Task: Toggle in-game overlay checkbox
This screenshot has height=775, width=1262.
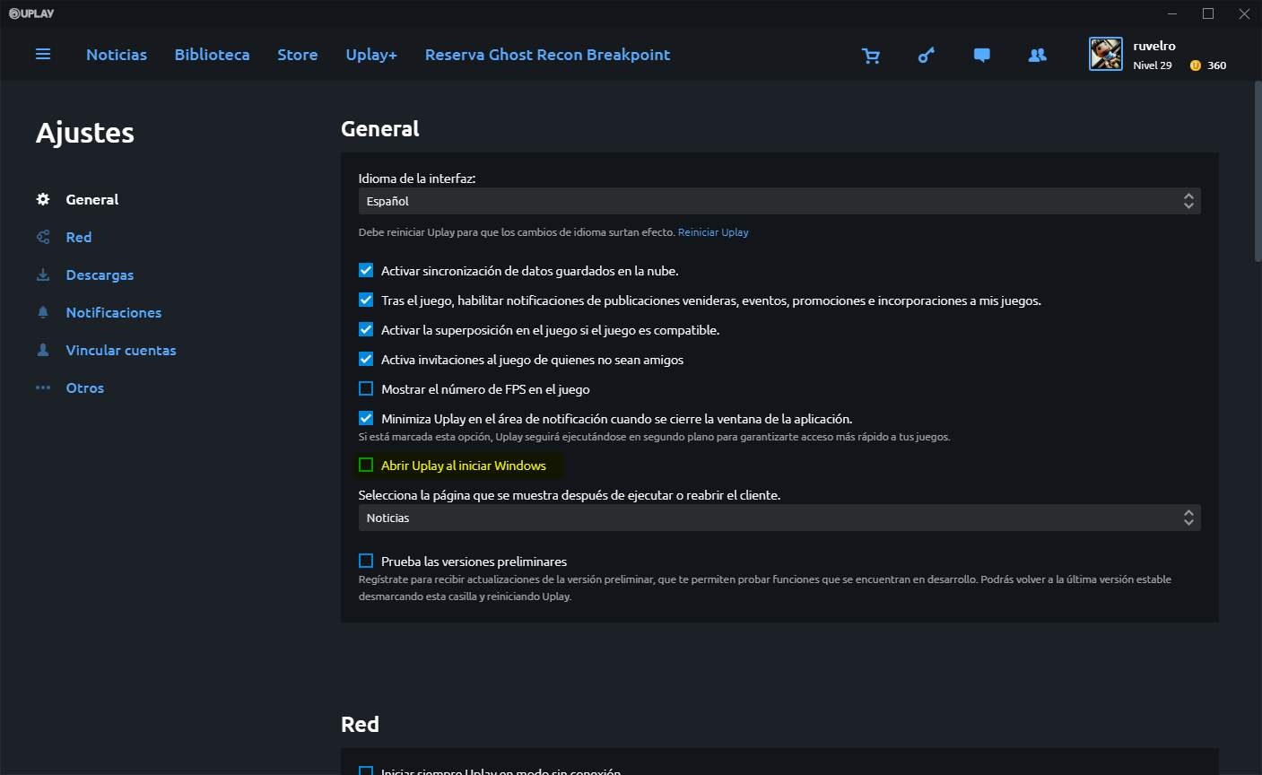Action: point(366,329)
